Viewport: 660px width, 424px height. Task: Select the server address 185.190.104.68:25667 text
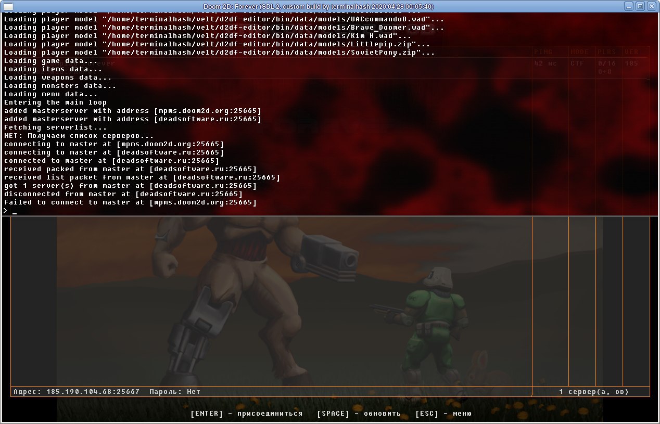[x=93, y=392]
